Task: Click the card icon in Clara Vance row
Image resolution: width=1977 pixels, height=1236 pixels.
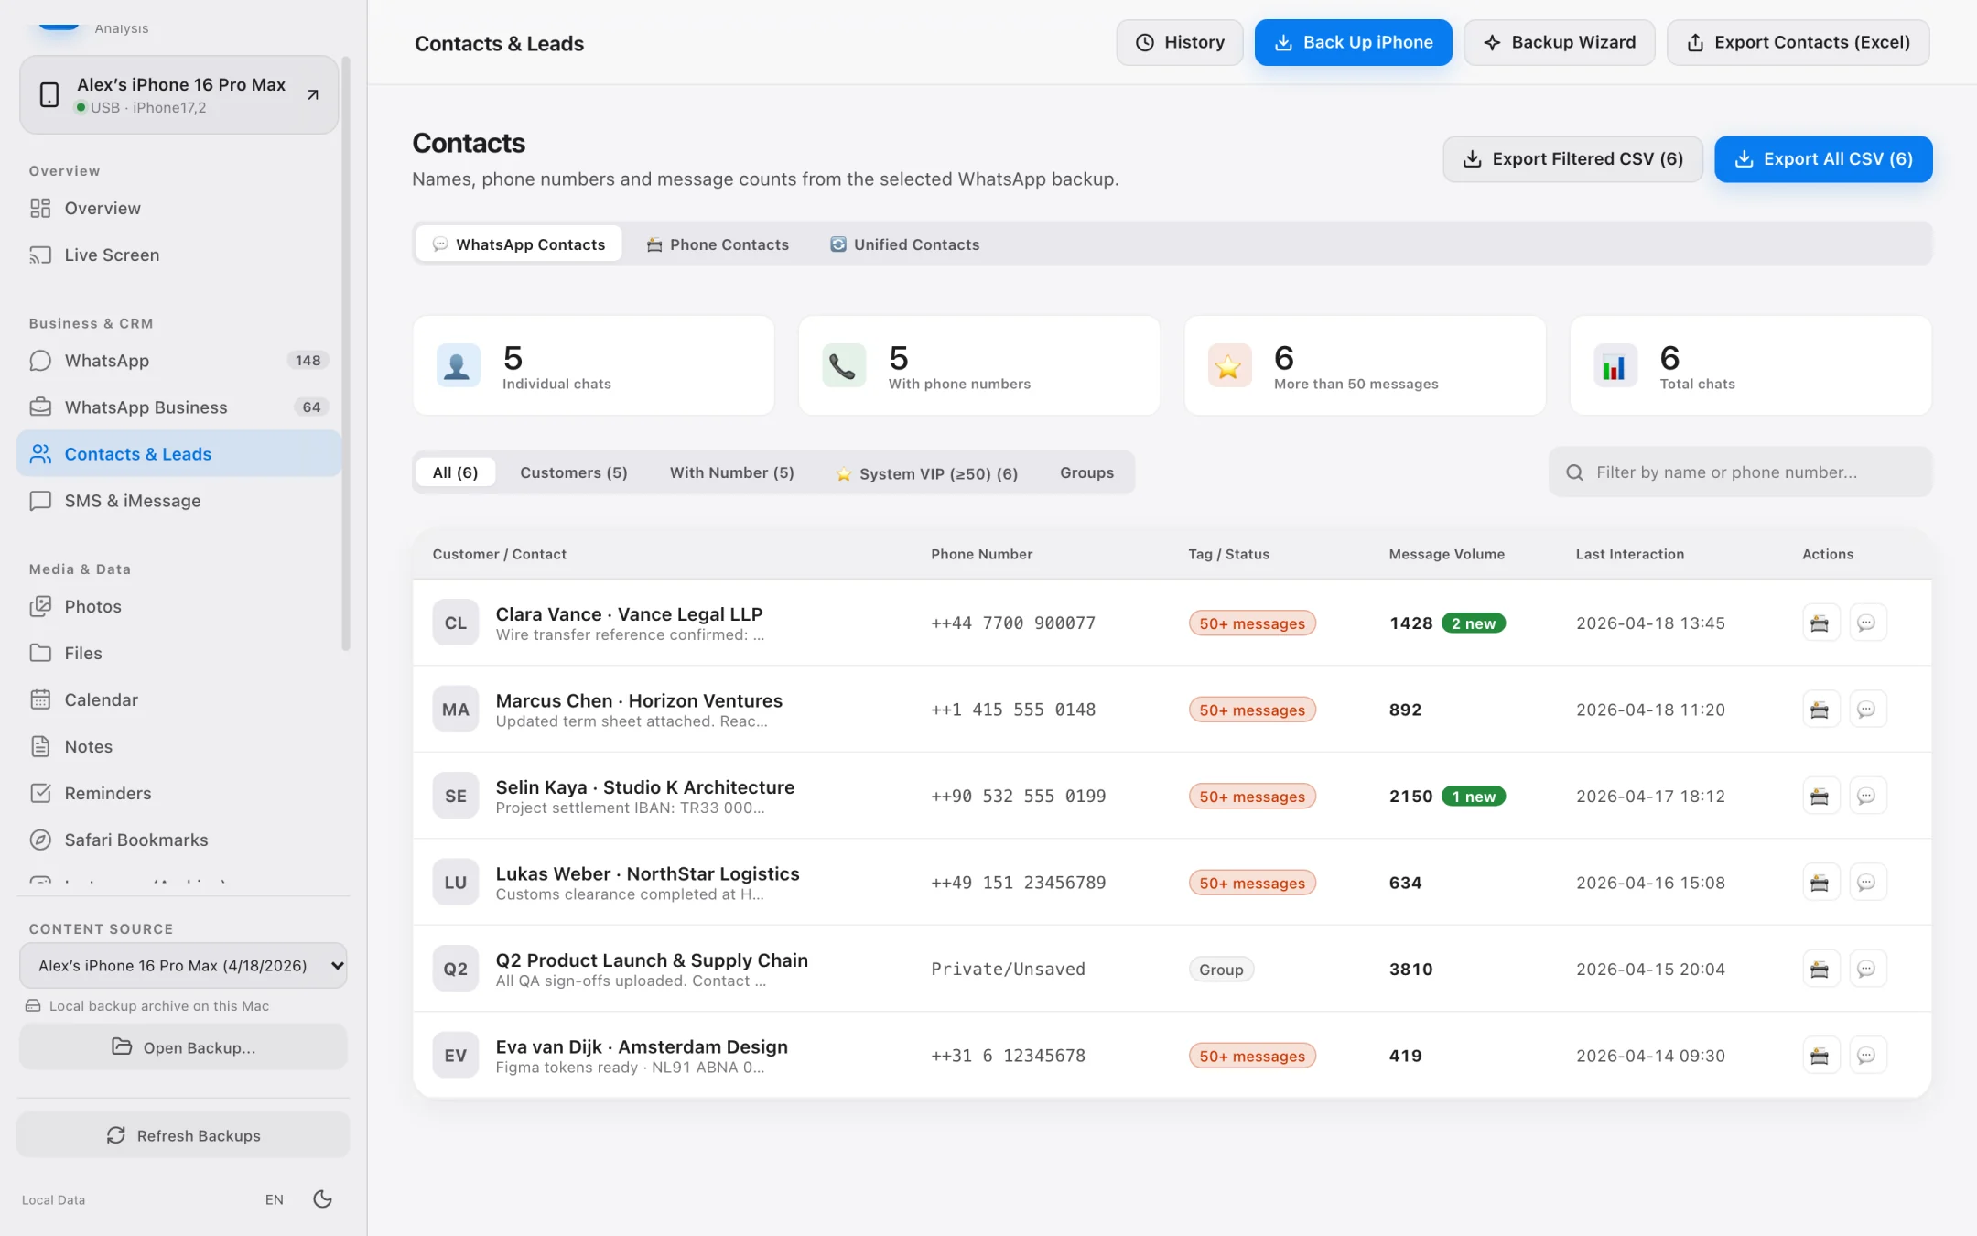Action: click(x=1820, y=623)
